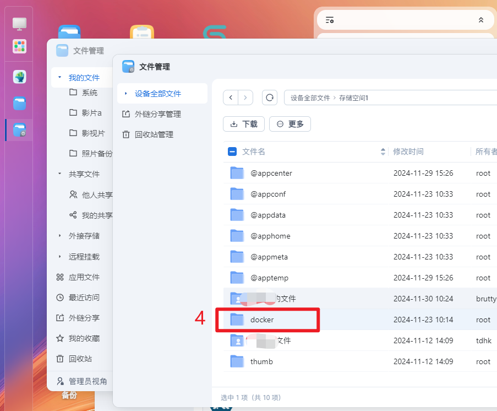Open 回收站管理 in sidebar
The image size is (497, 411).
(x=148, y=134)
